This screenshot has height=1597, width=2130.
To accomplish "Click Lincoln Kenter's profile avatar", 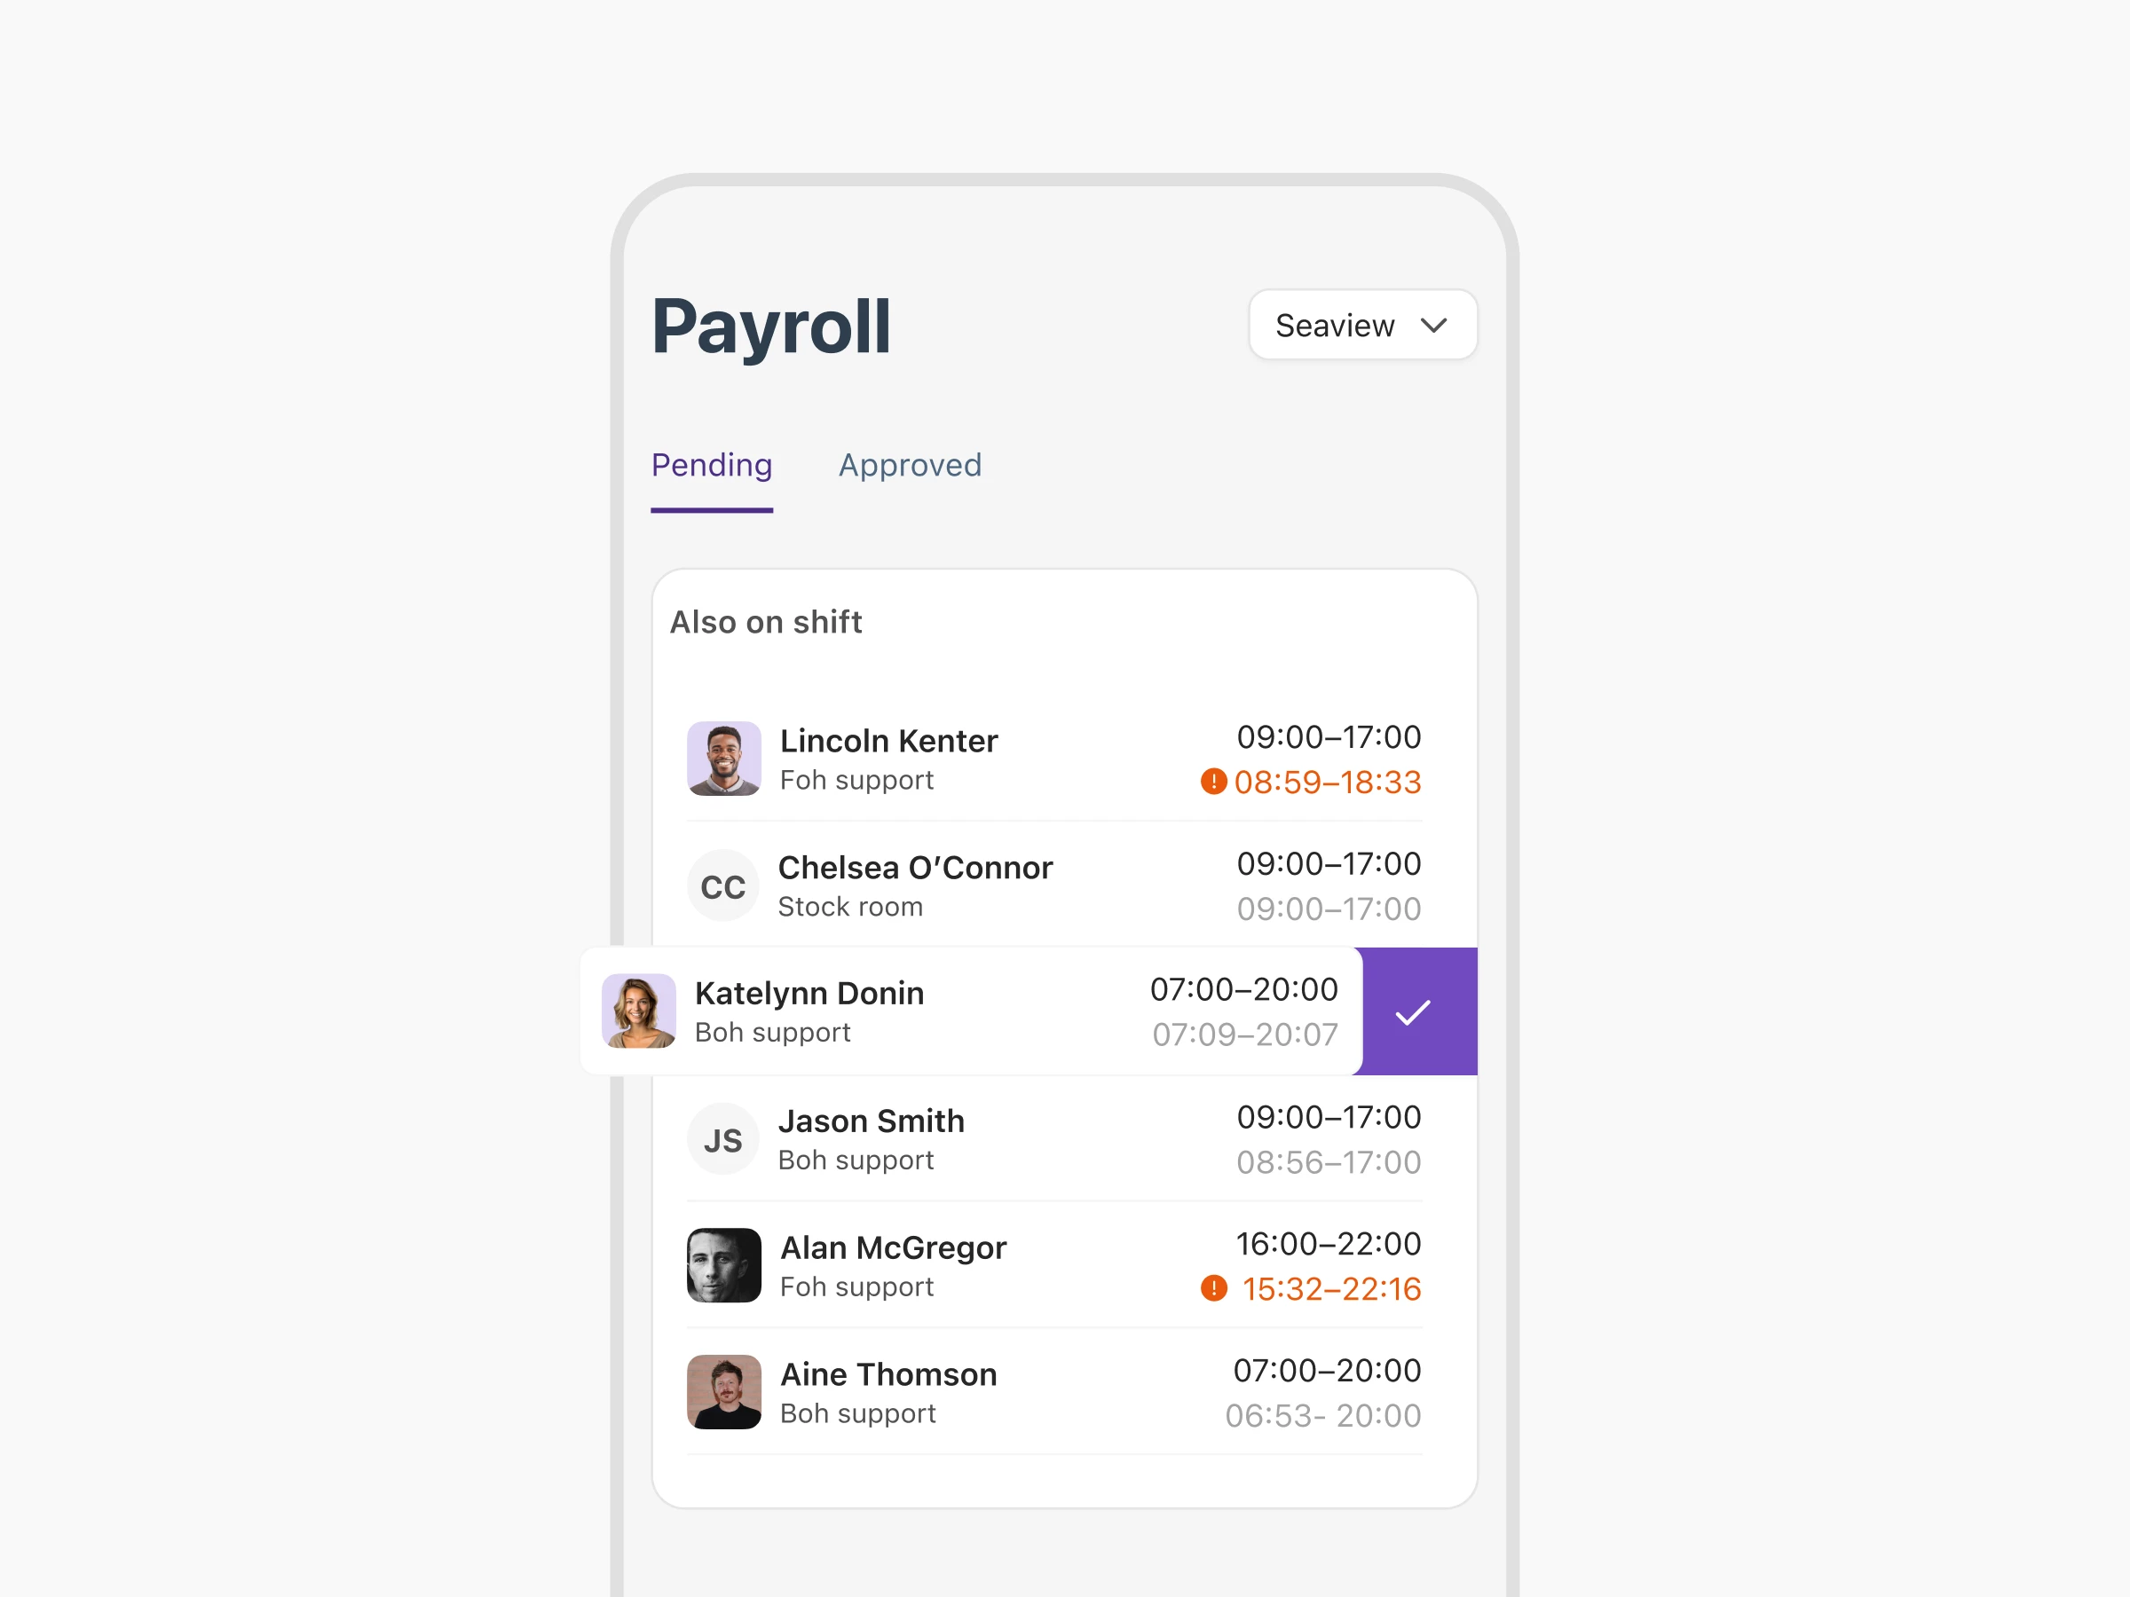I will pyautogui.click(x=722, y=759).
